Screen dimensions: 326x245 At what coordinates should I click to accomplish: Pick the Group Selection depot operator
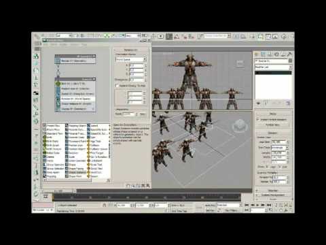coord(54,169)
